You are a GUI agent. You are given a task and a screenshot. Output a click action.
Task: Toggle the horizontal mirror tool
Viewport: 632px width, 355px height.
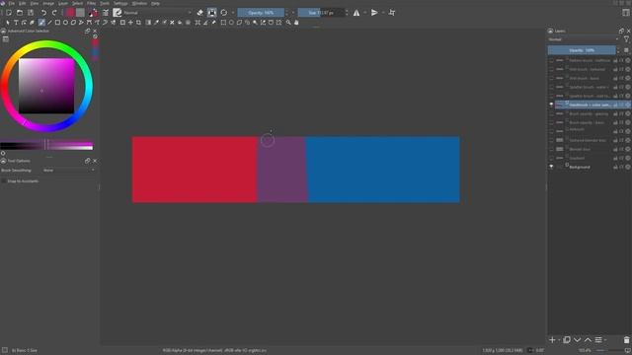[x=356, y=13]
